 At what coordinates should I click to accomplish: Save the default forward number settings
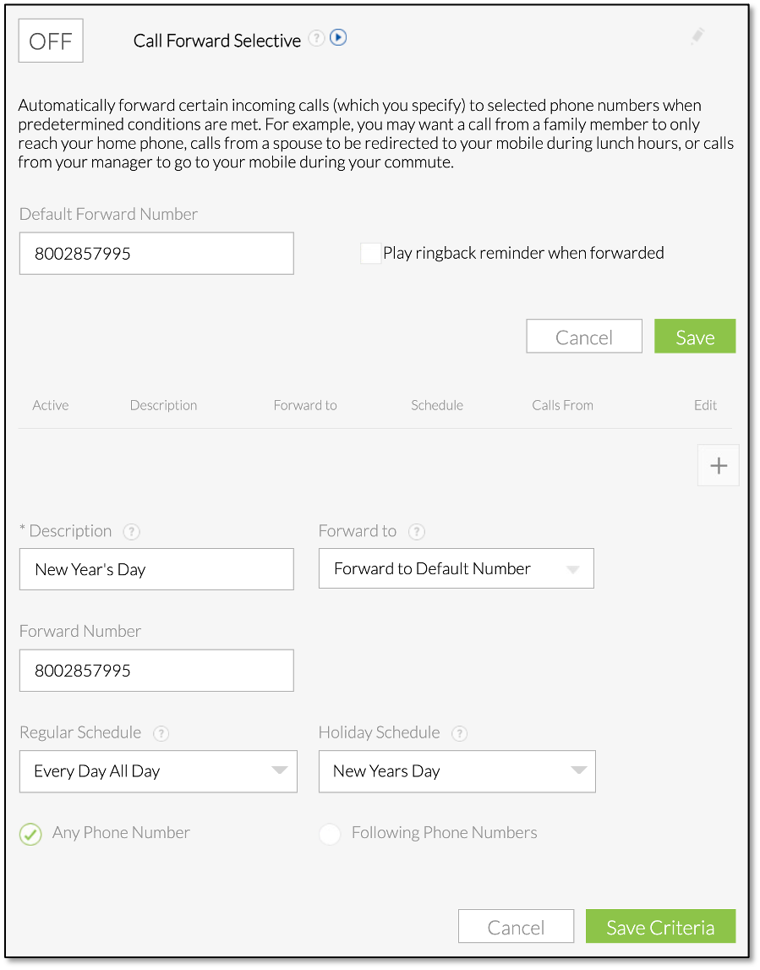click(x=695, y=336)
